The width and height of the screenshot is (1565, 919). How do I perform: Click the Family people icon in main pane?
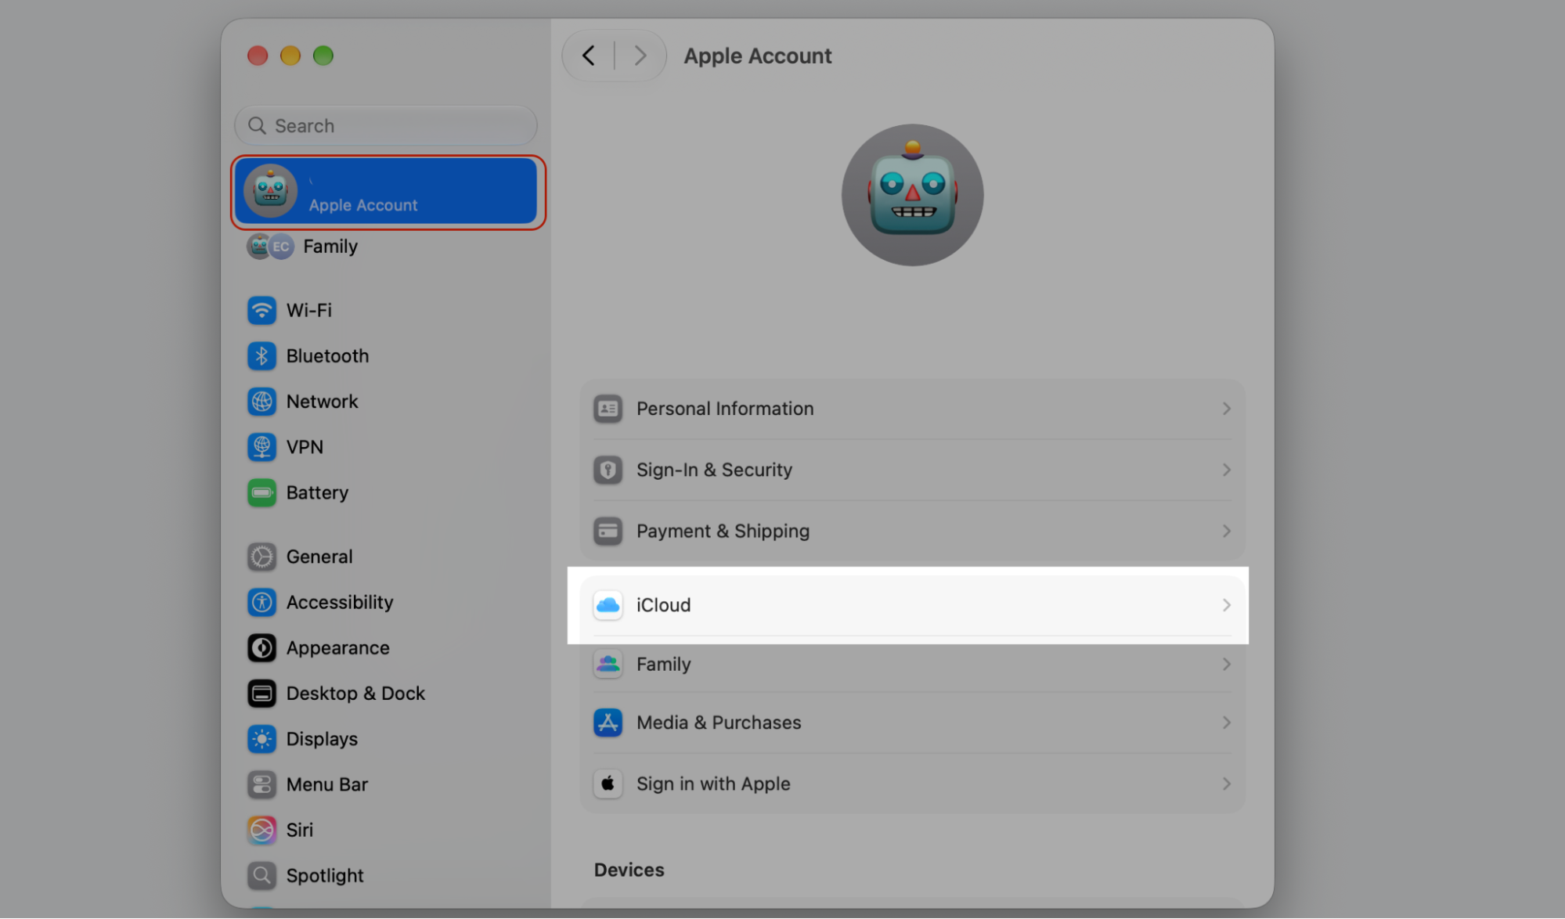608,664
